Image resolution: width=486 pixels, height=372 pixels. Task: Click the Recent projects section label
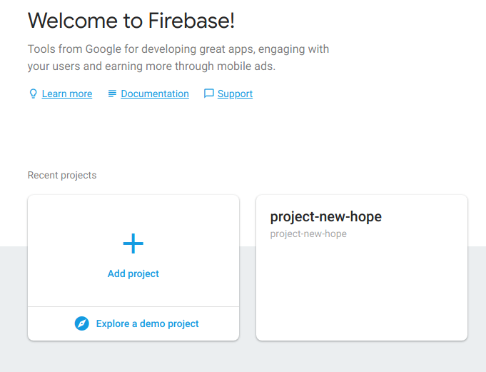(62, 175)
